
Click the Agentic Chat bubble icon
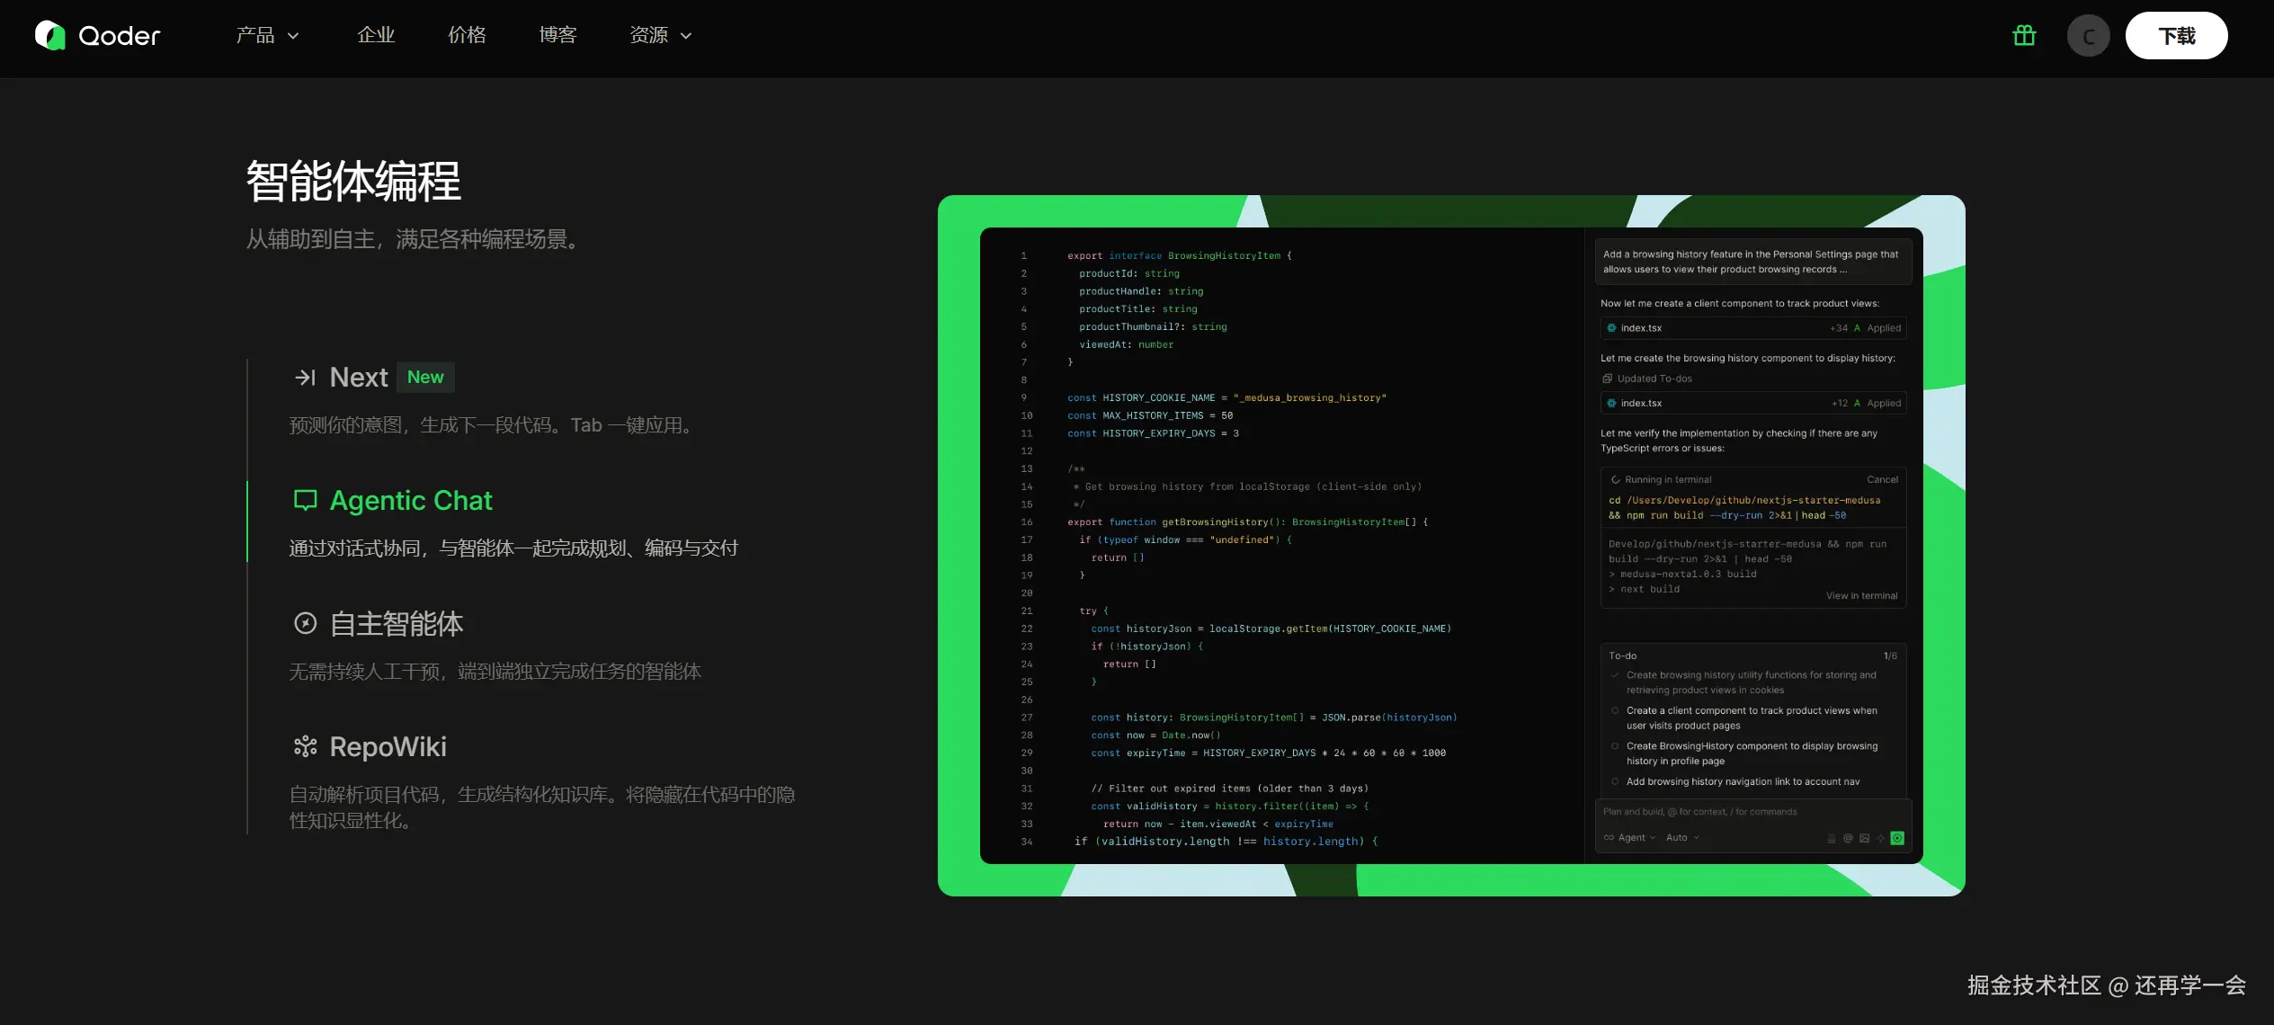point(306,500)
